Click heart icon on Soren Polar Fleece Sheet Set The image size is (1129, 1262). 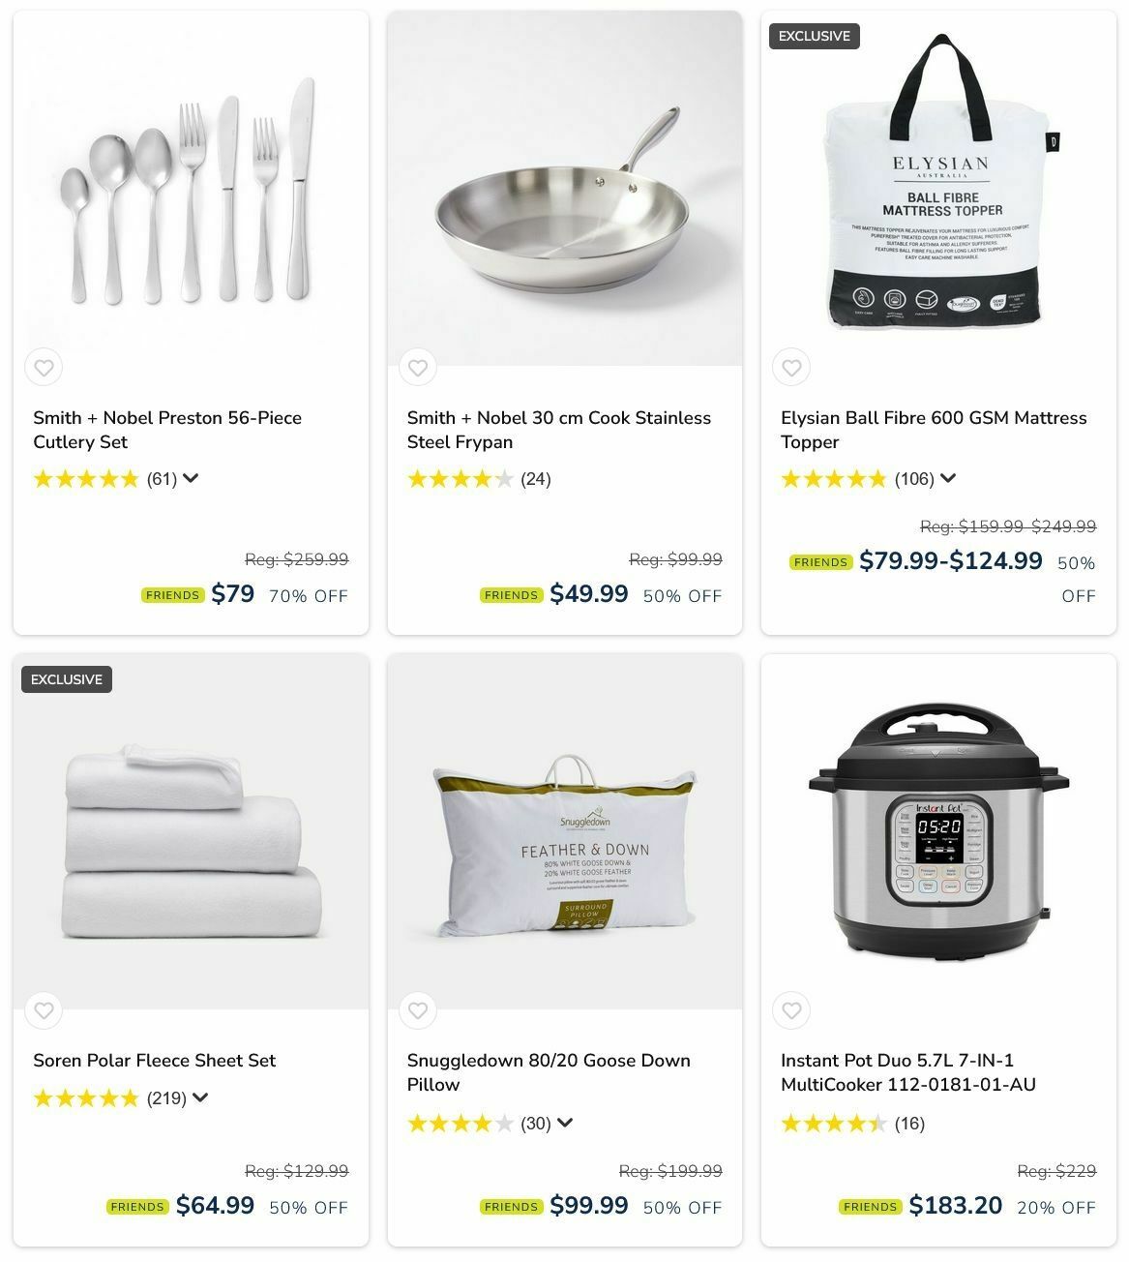coord(44,1011)
